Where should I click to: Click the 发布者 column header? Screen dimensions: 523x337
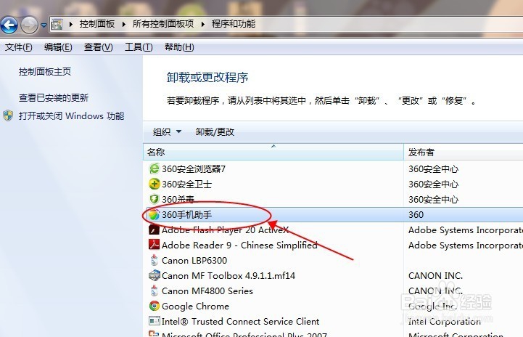click(464, 153)
